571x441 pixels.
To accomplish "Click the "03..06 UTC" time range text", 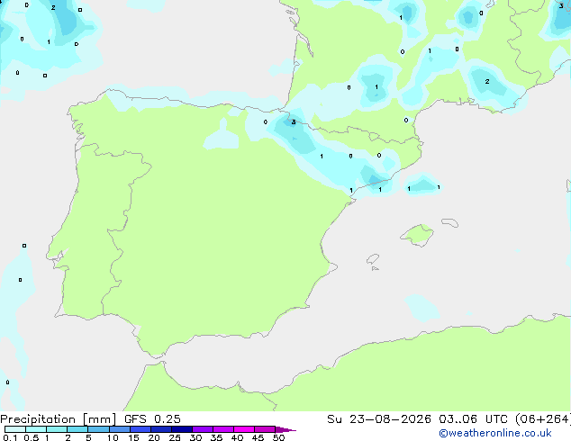I will tap(473, 419).
